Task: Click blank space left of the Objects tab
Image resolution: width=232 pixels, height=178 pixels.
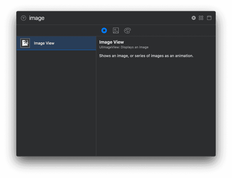Action: (x=59, y=31)
